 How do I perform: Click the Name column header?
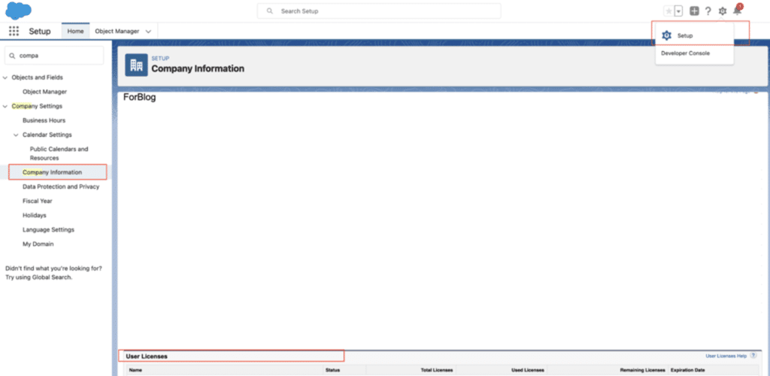(x=135, y=370)
